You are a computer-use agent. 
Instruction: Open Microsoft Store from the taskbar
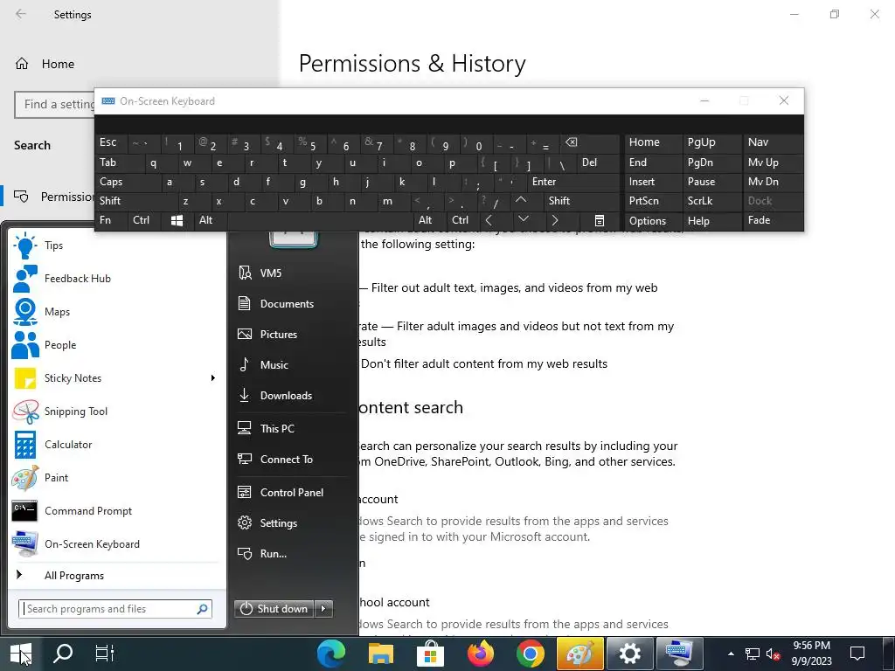pyautogui.click(x=430, y=654)
